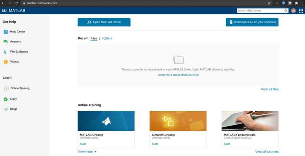305x156 pixels.
Task: Start the MATLAB Fundamentals course
Action: click(227, 144)
